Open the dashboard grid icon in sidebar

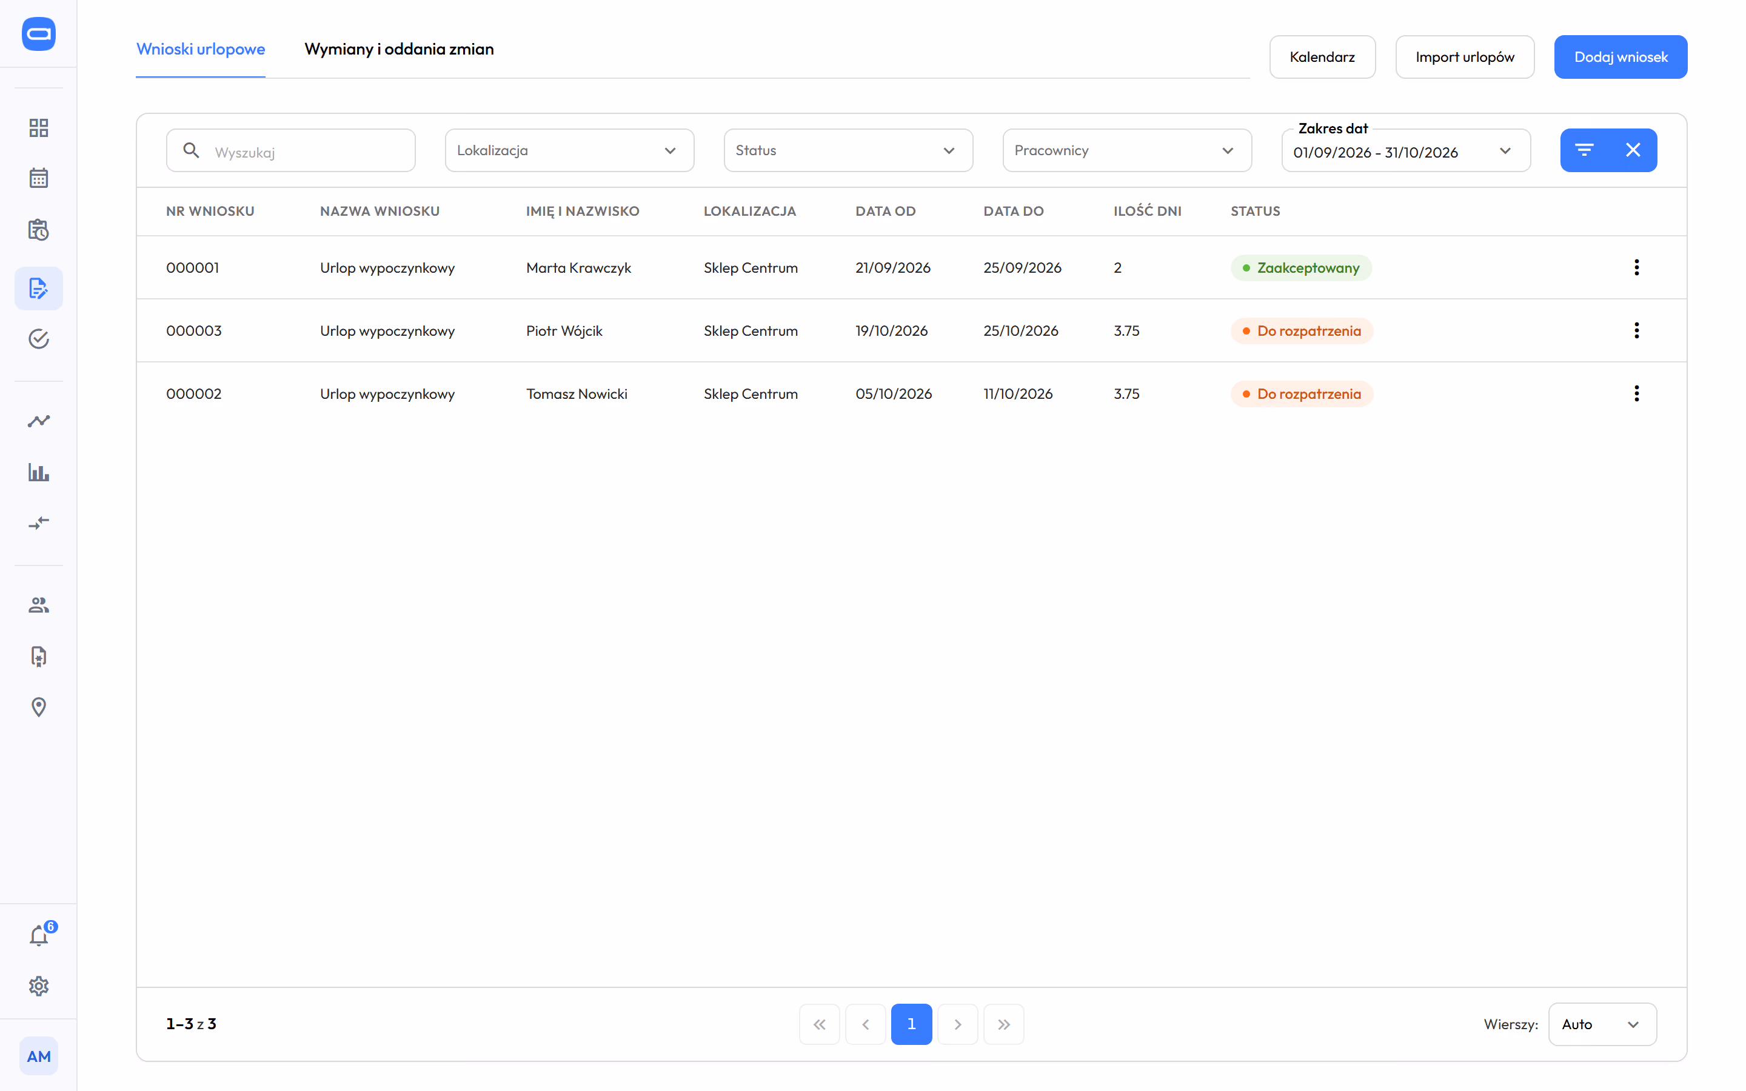click(x=38, y=128)
